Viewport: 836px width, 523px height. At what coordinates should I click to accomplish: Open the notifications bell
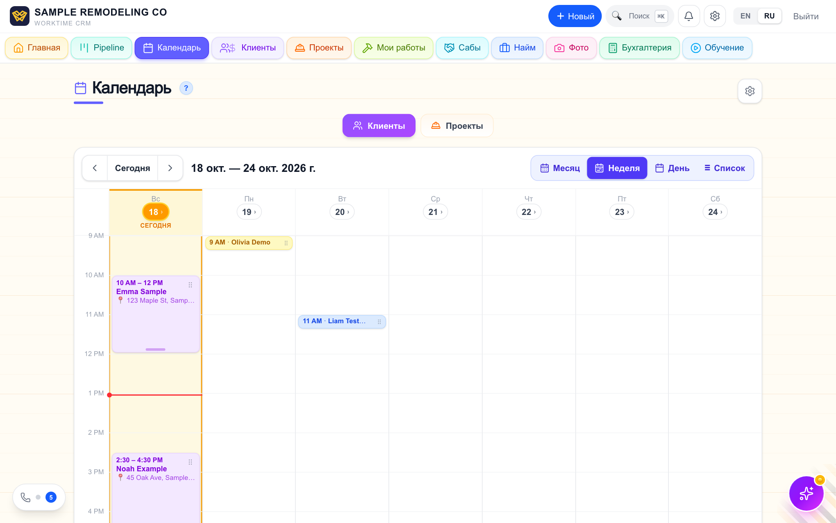[688, 16]
